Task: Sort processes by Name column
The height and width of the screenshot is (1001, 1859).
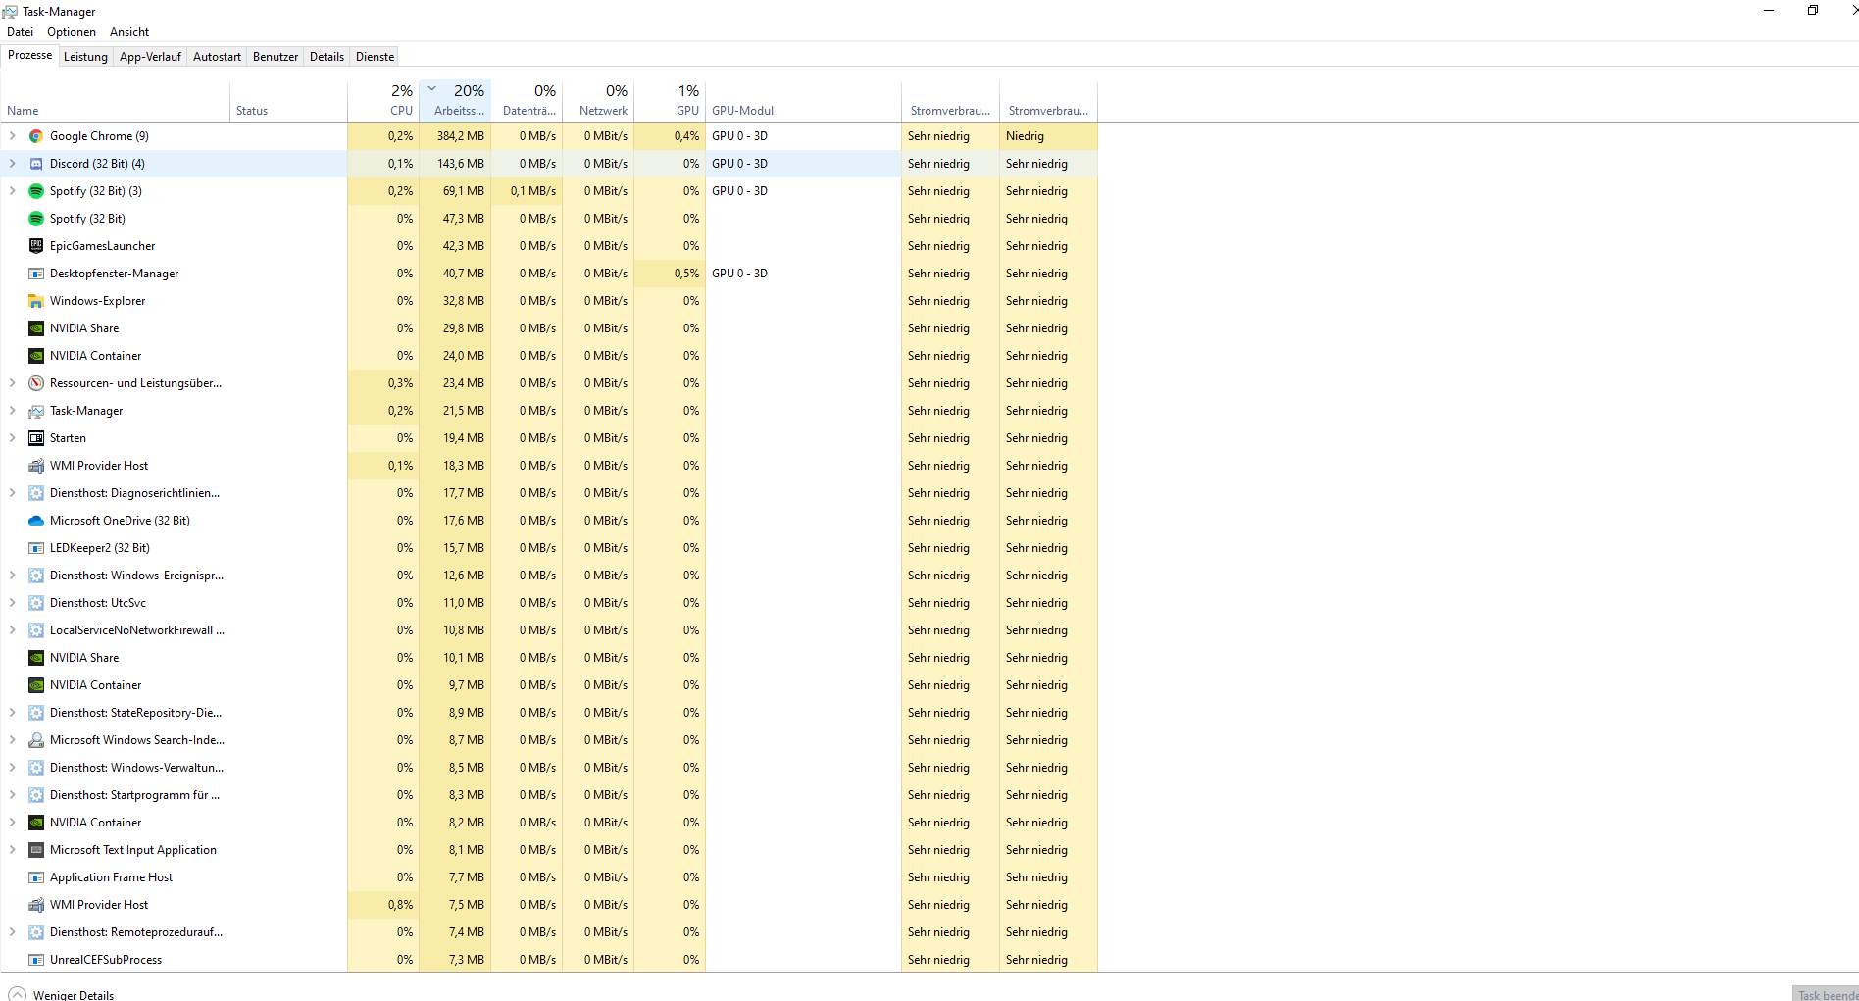Action: (116, 101)
